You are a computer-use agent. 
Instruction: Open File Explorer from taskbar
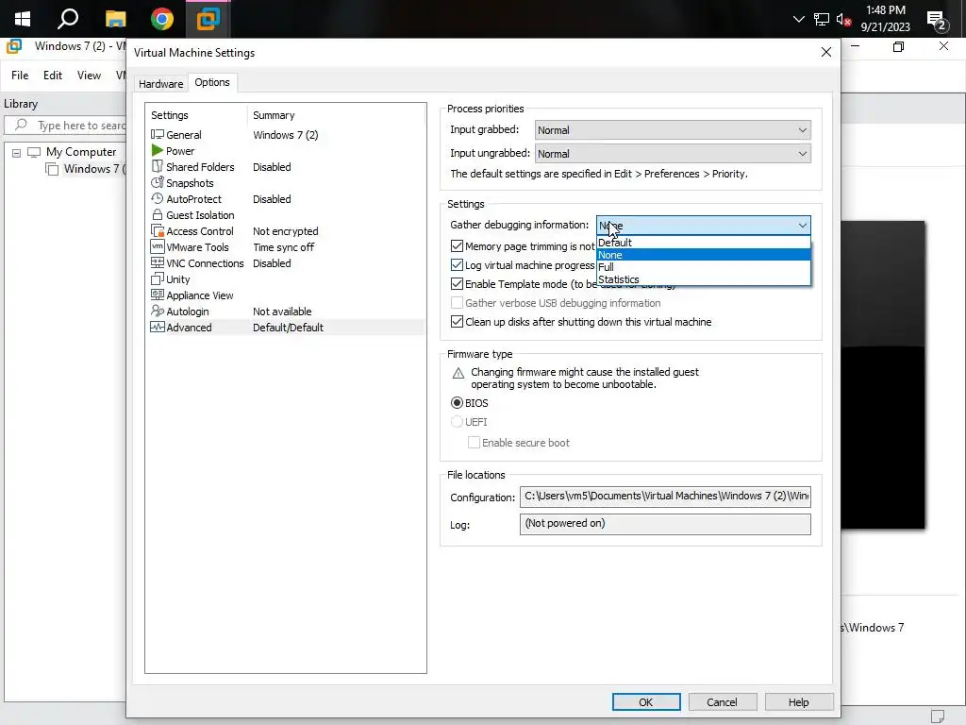115,19
